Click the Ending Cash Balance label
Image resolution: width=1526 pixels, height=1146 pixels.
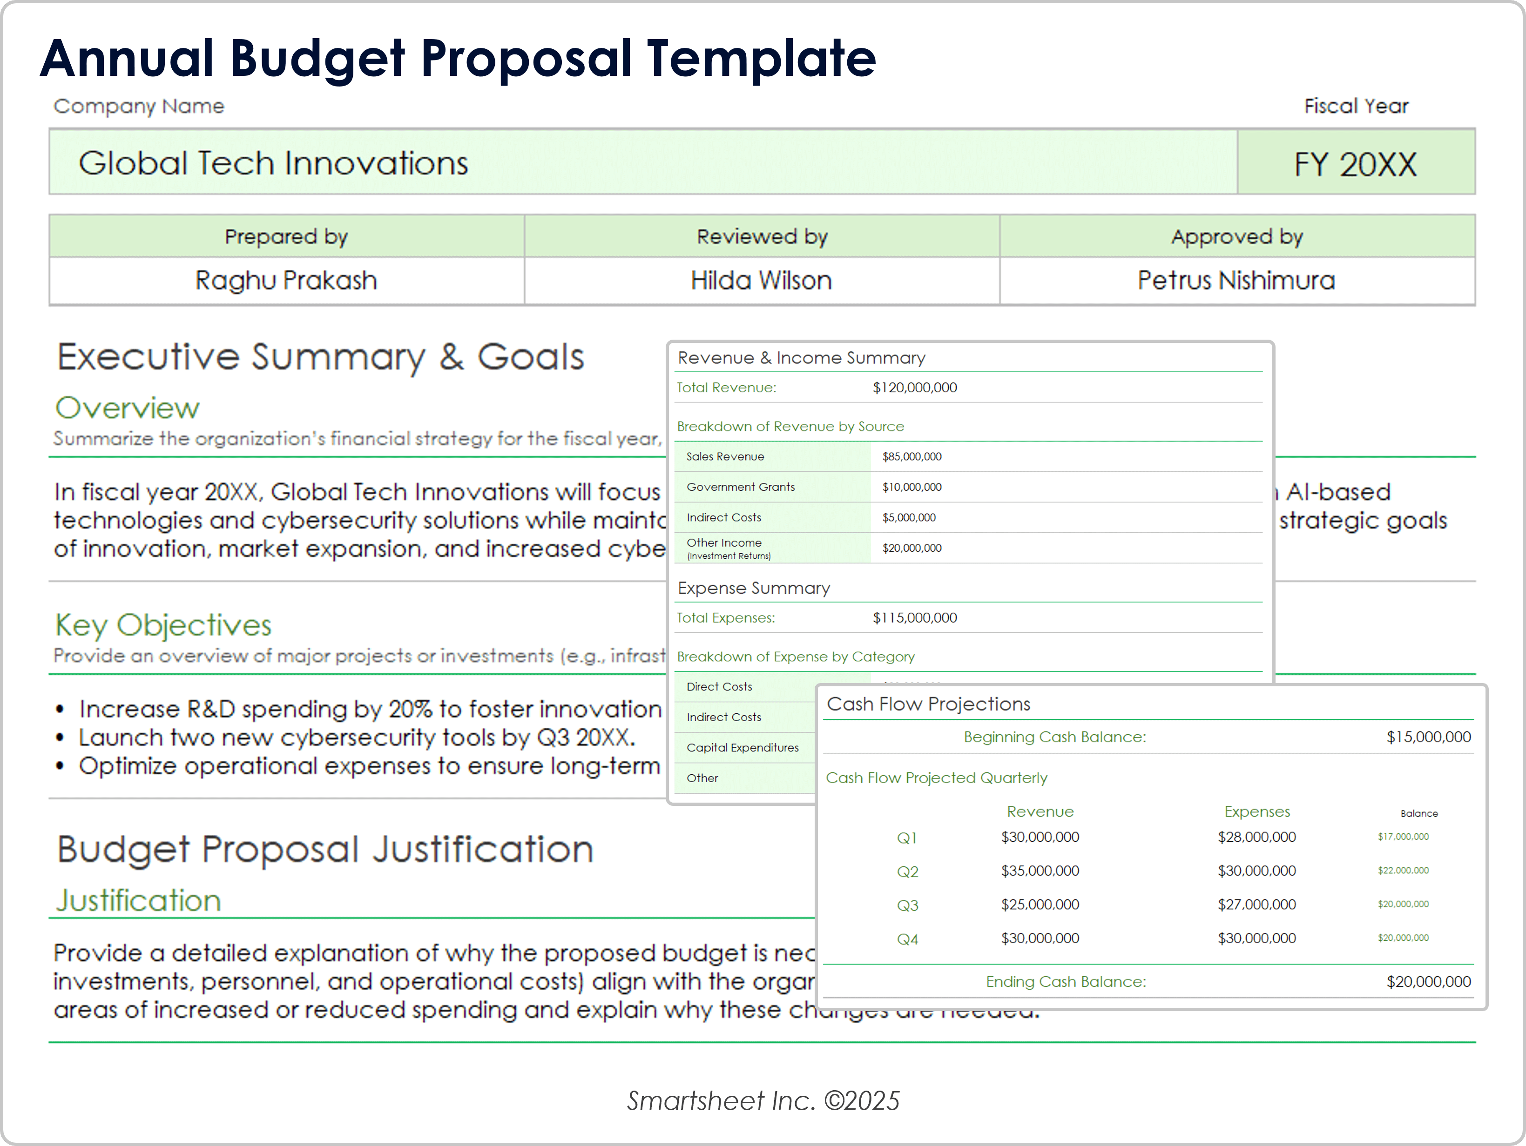(x=1066, y=982)
